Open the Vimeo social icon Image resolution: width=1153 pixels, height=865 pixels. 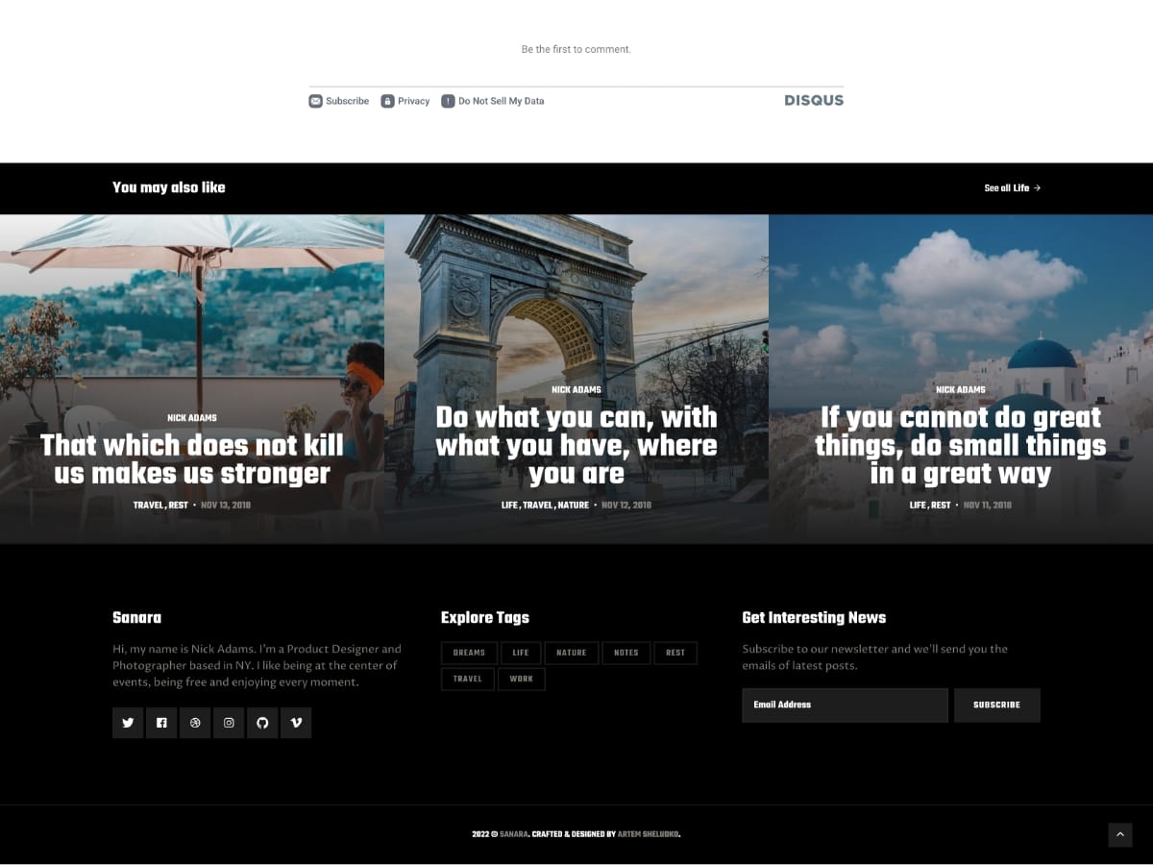(x=296, y=723)
